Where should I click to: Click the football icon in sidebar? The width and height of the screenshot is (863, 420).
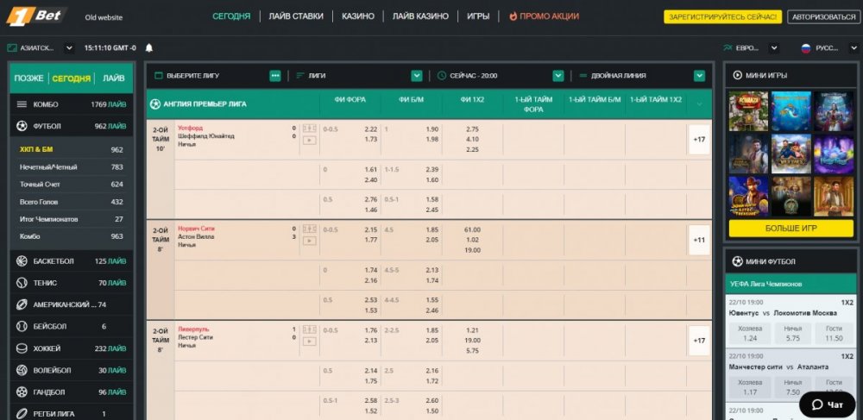(x=22, y=126)
